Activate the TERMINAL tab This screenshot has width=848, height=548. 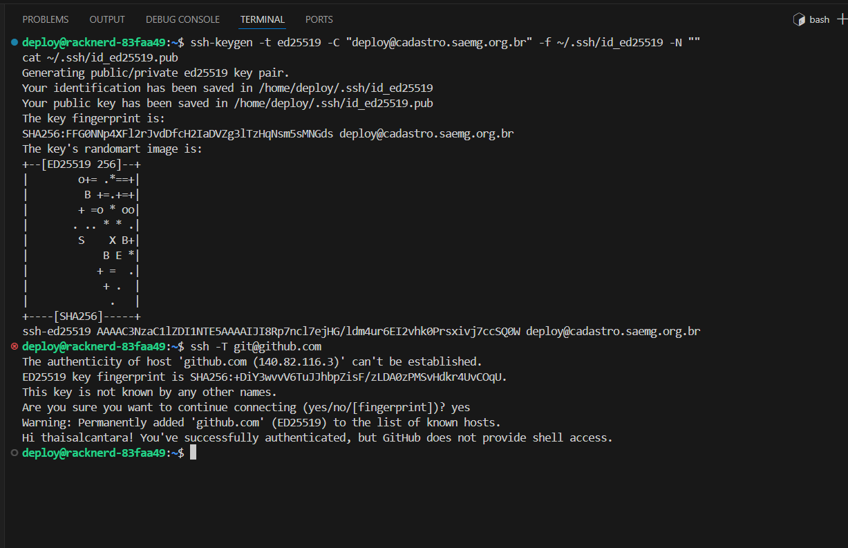pos(263,19)
